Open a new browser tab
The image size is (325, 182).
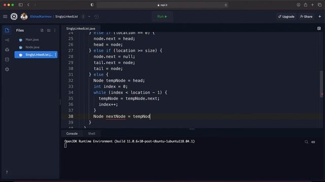coord(312,5)
